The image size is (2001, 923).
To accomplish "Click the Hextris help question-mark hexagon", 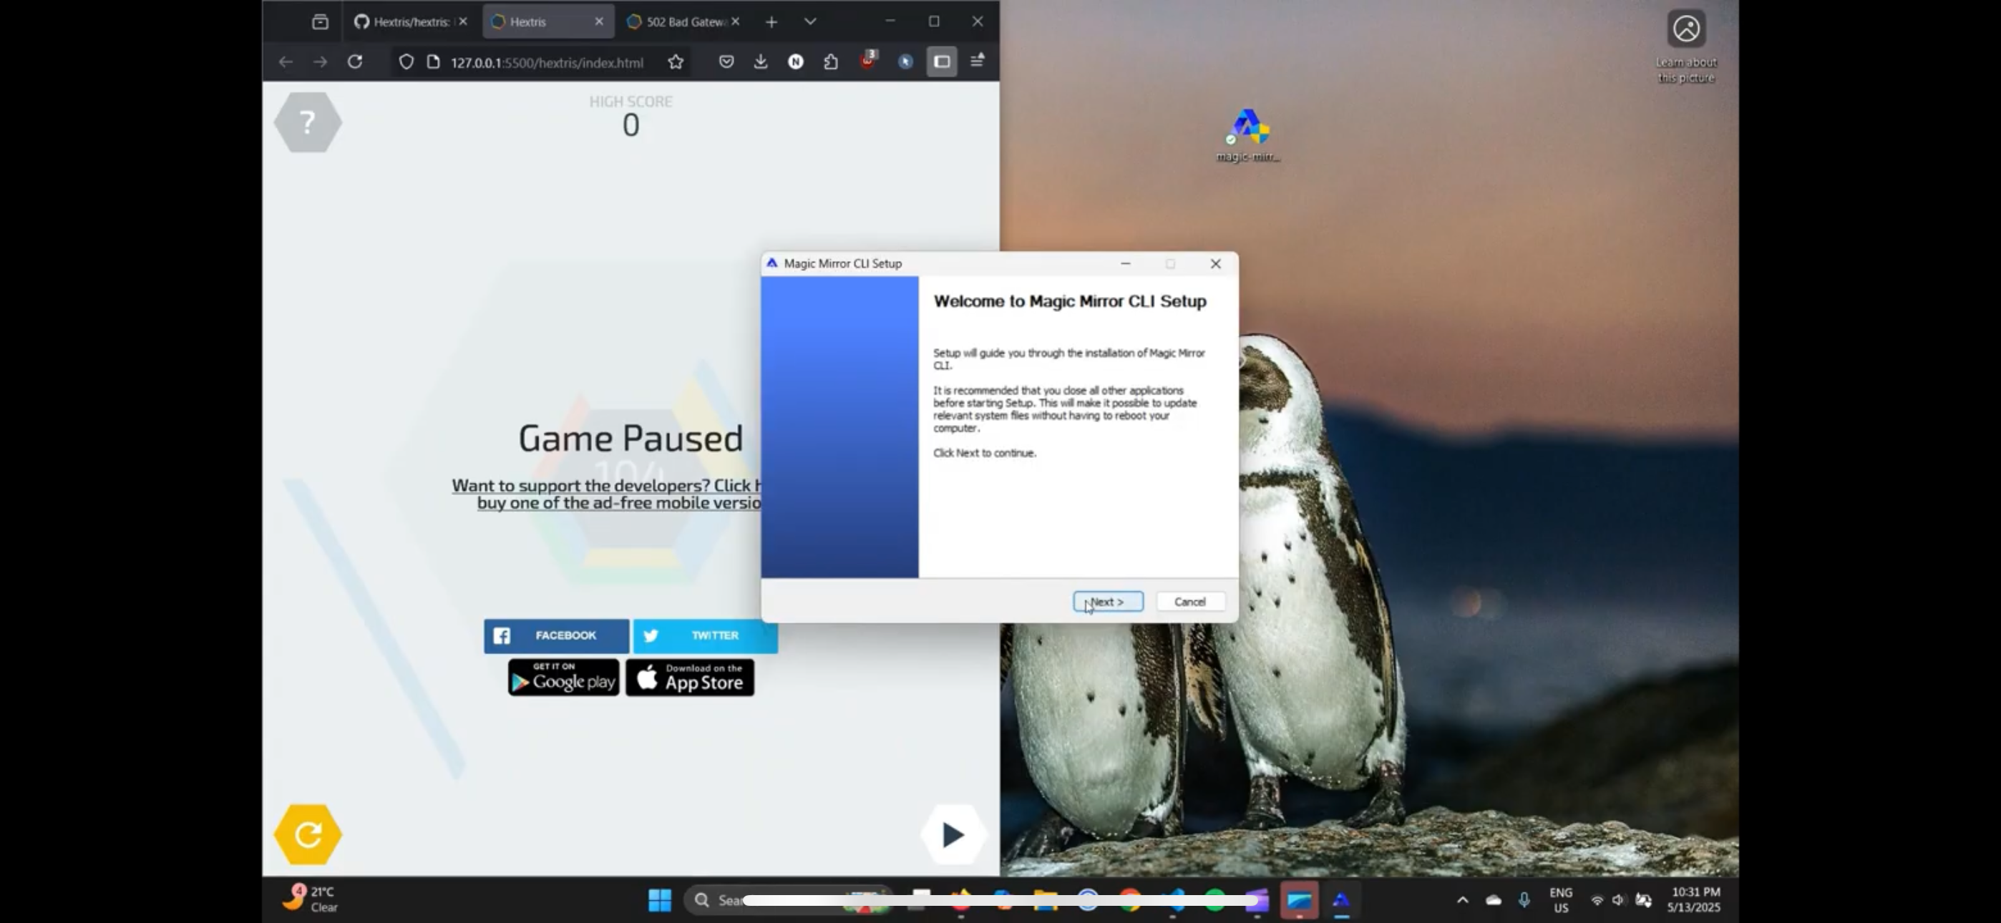I will tap(308, 122).
